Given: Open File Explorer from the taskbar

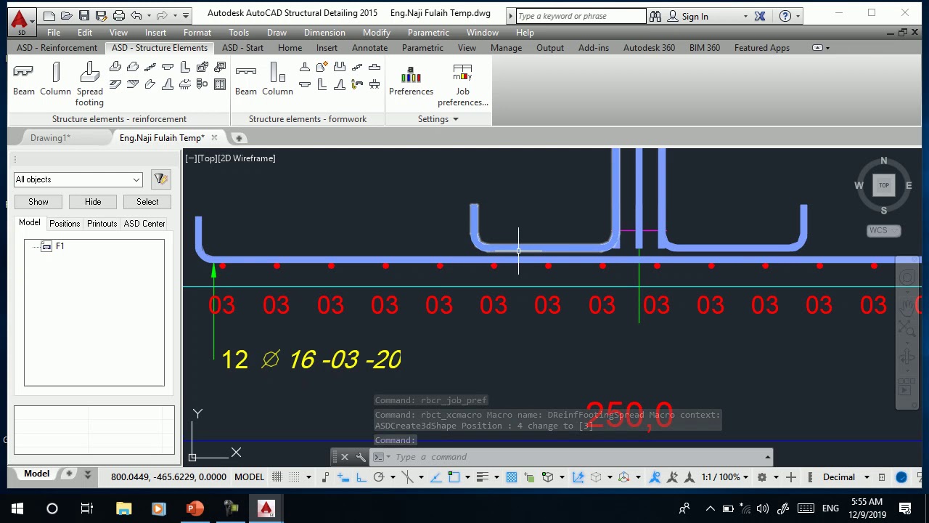Looking at the screenshot, I should tap(123, 508).
